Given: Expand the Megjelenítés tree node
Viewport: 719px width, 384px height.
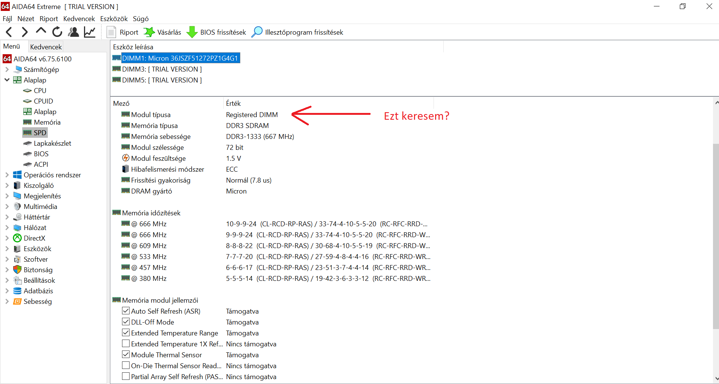Looking at the screenshot, I should coord(7,196).
